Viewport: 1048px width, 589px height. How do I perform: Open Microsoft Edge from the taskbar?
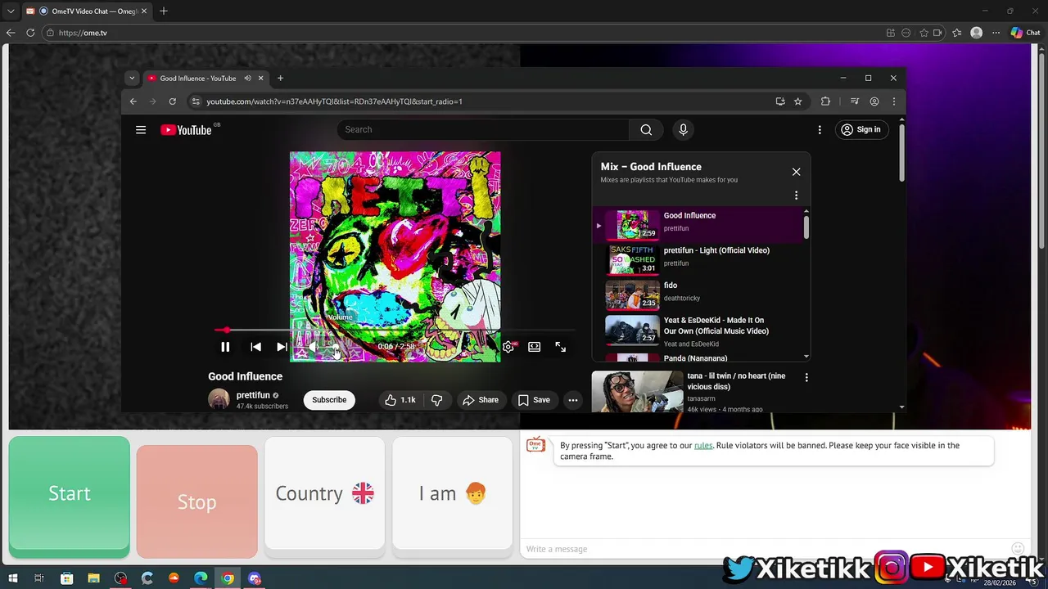point(201,578)
